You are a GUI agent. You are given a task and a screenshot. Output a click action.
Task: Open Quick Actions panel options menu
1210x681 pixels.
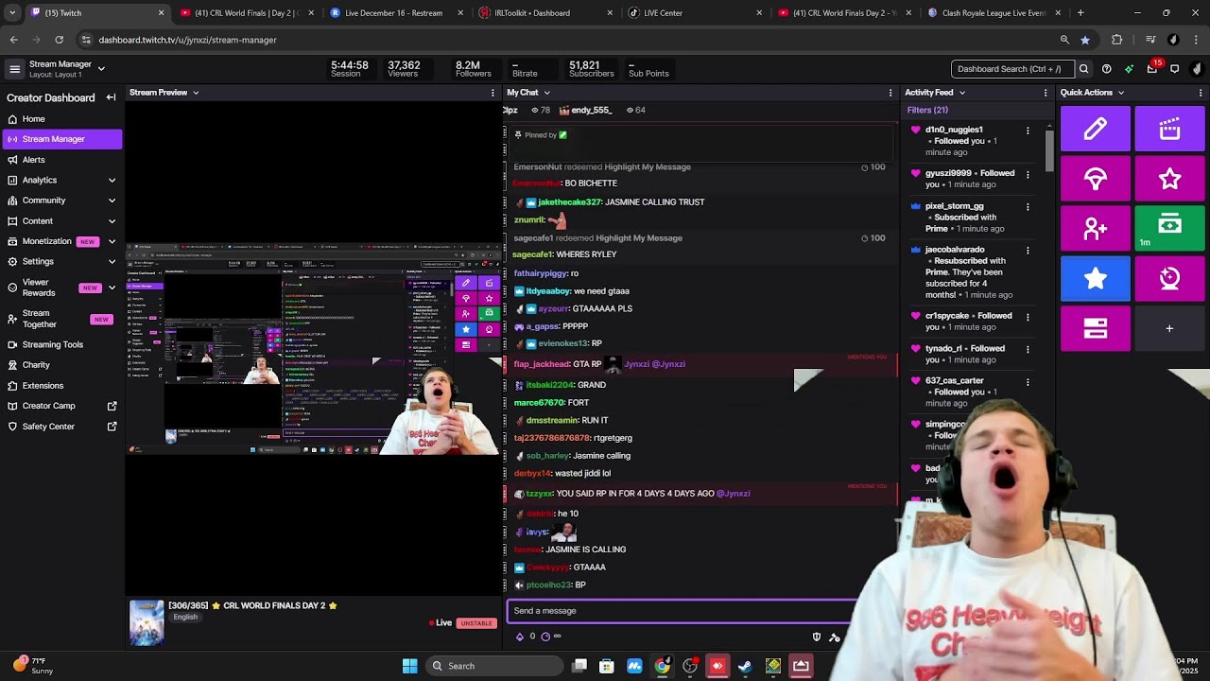point(1201,93)
